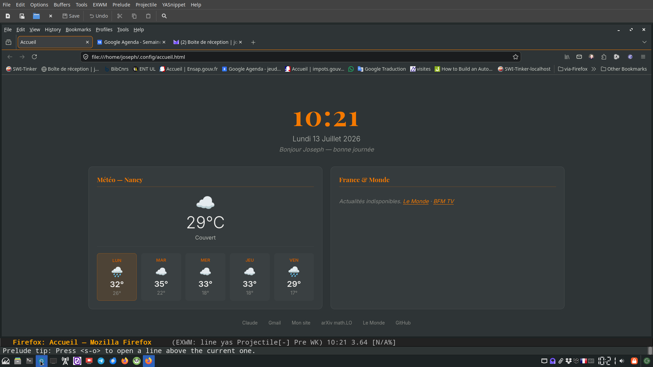Open the via-Firefox bookmarks folder

(x=573, y=69)
